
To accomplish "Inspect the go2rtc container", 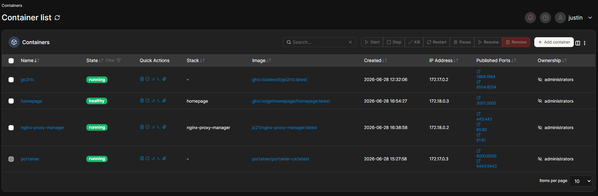I will [x=147, y=79].
